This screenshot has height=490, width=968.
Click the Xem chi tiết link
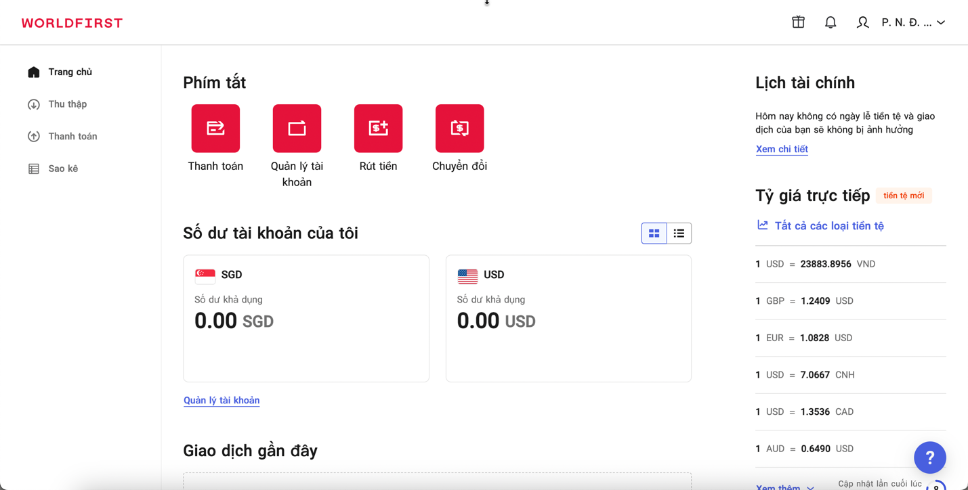tap(782, 149)
